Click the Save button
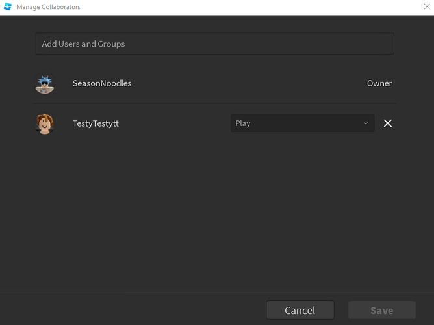Screen dimensions: 434x325 coord(381,310)
